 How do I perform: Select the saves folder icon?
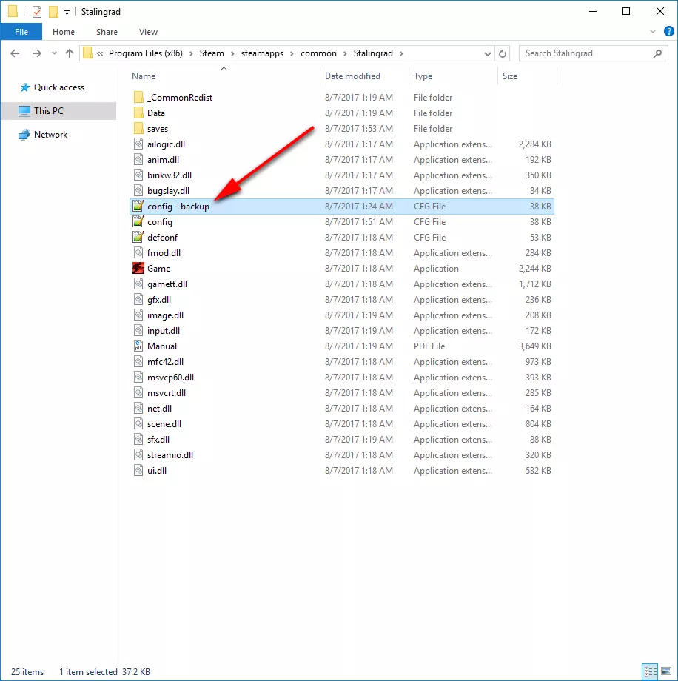[138, 129]
